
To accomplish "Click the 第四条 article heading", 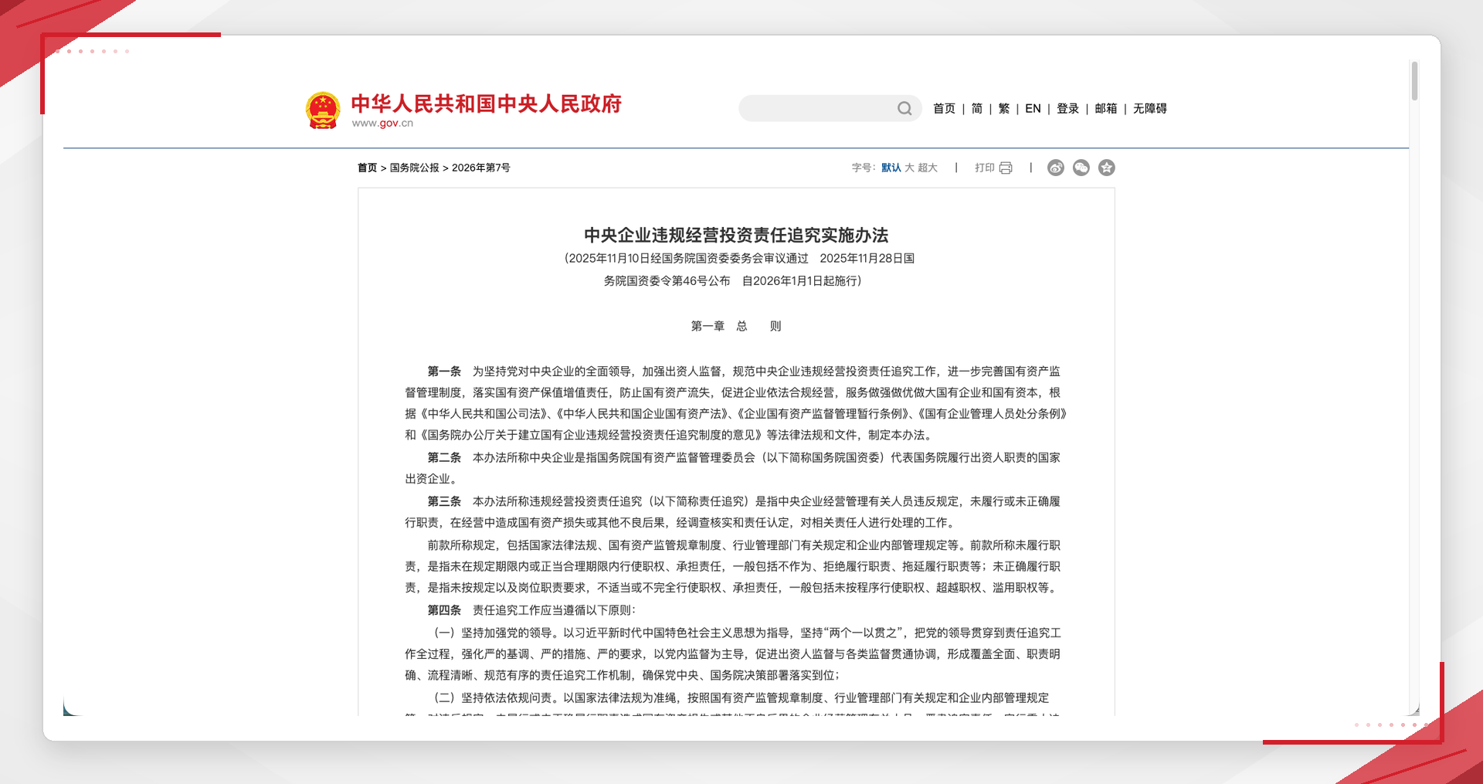I will click(444, 610).
